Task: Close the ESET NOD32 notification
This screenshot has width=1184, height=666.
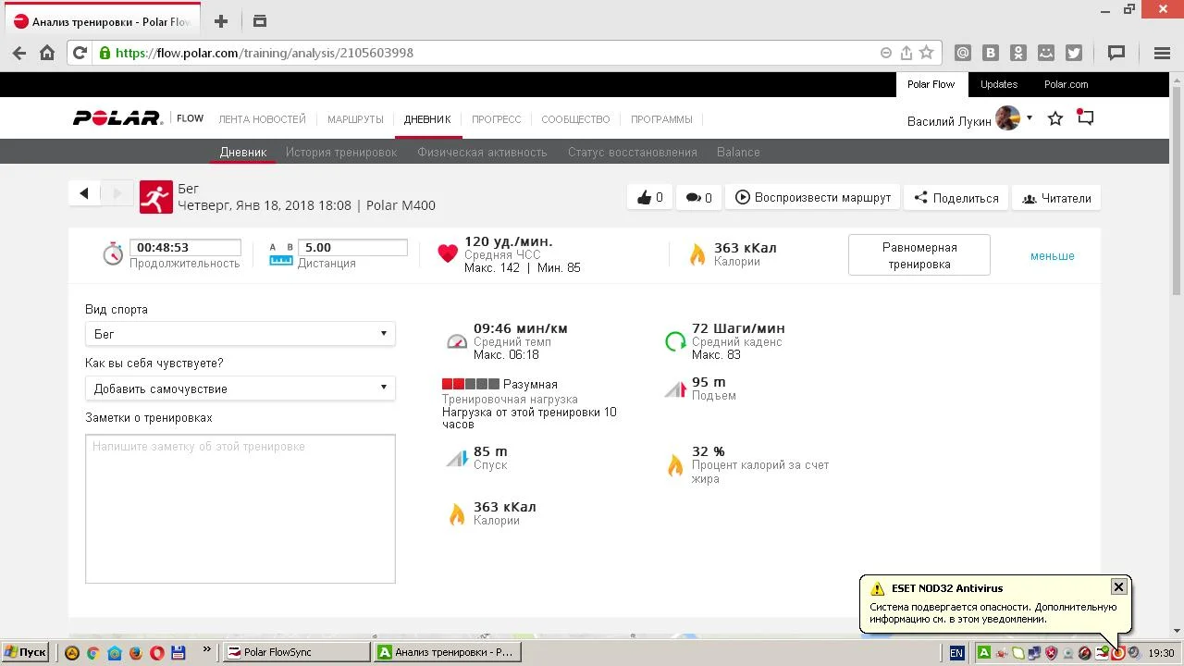Action: 1118,586
